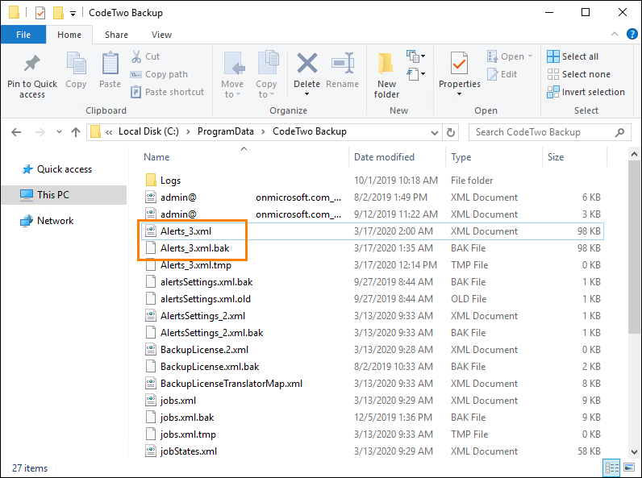Refresh the current folder view
This screenshot has height=478, width=642.
[451, 132]
